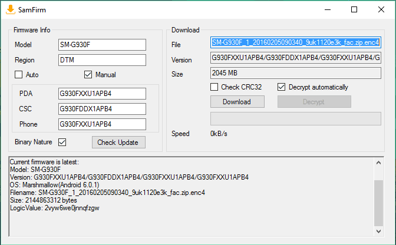
Task: Click the Phone version input field
Action: coord(102,124)
